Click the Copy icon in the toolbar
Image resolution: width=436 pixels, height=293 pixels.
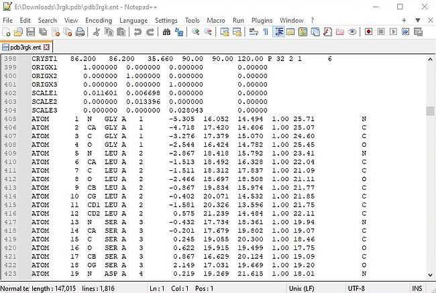pos(109,32)
